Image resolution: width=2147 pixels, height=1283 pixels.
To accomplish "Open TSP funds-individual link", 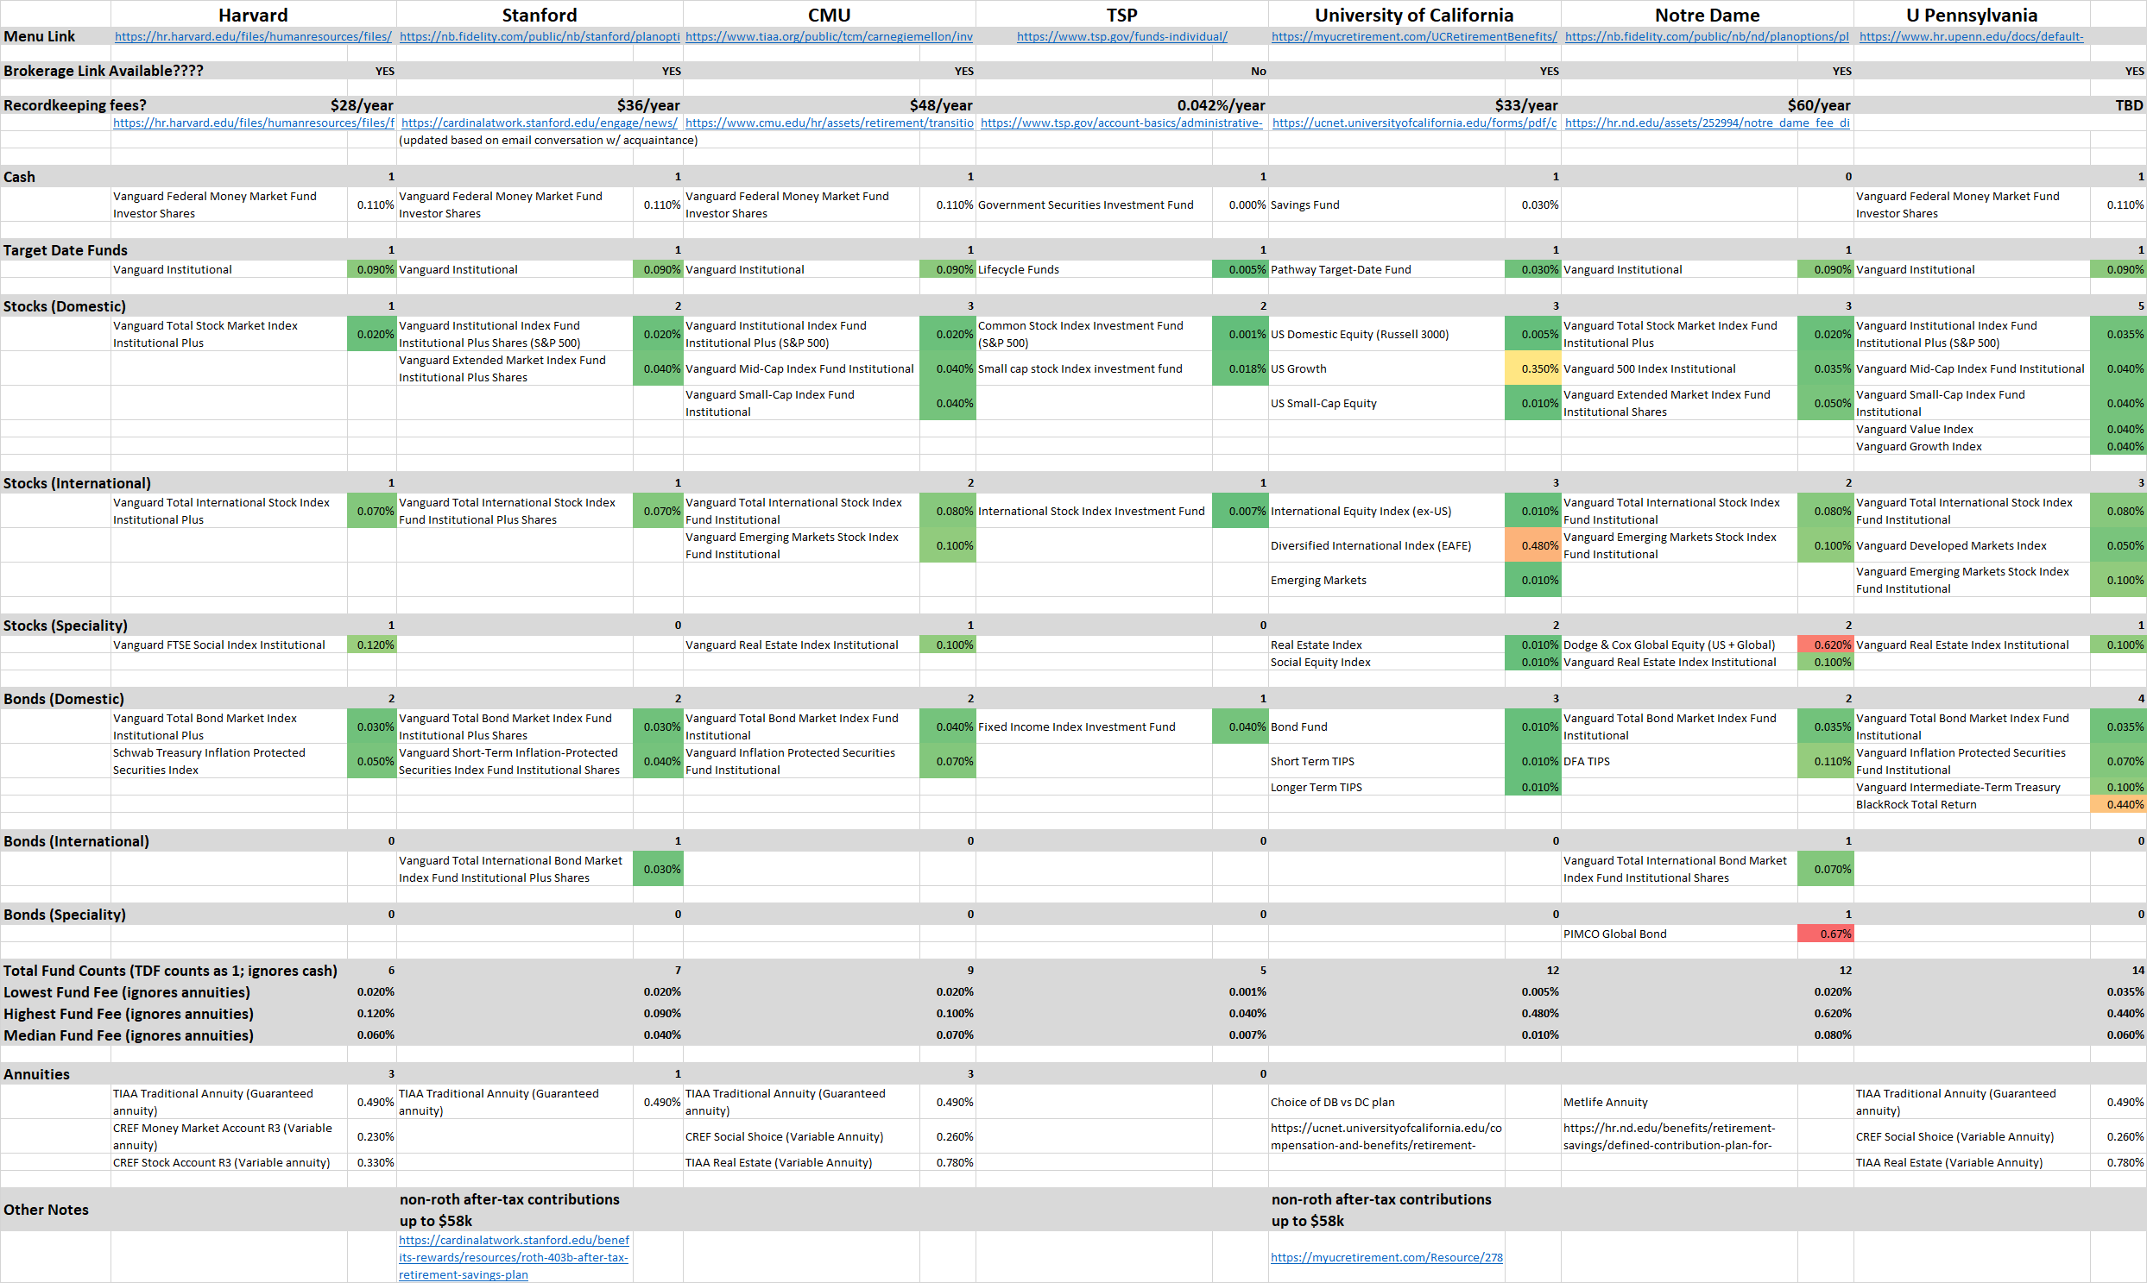I will [x=1122, y=36].
